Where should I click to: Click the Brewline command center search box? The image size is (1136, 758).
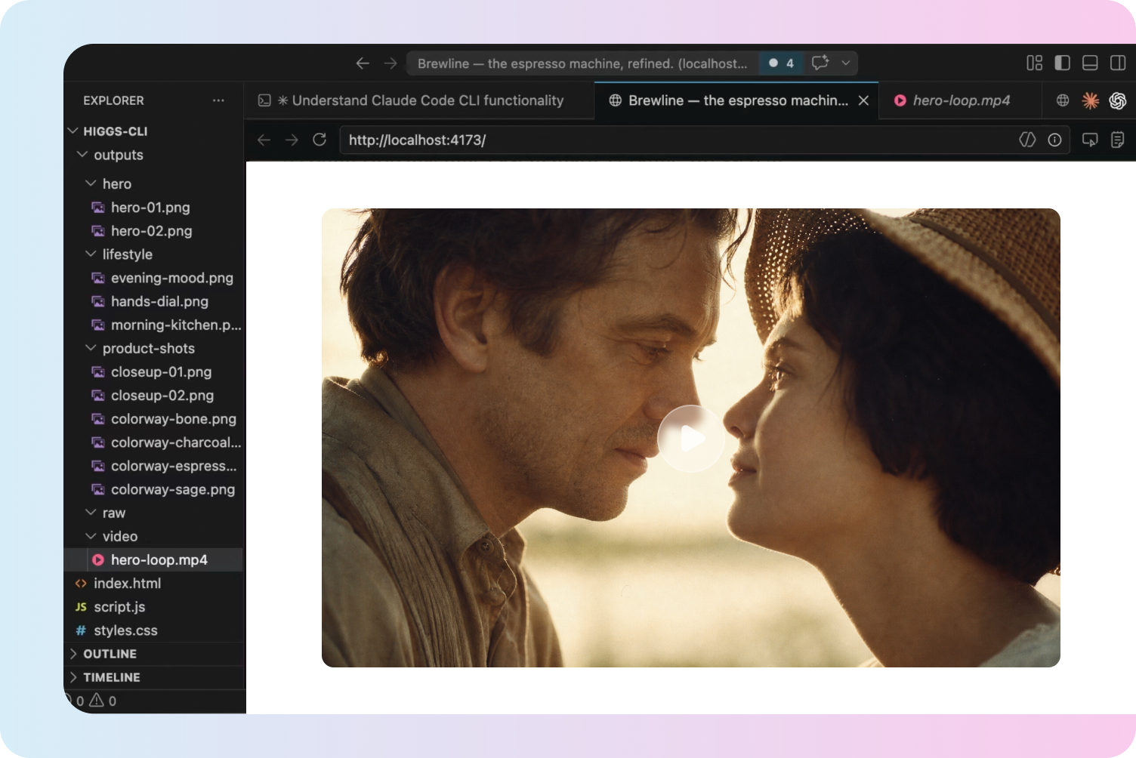click(x=582, y=63)
